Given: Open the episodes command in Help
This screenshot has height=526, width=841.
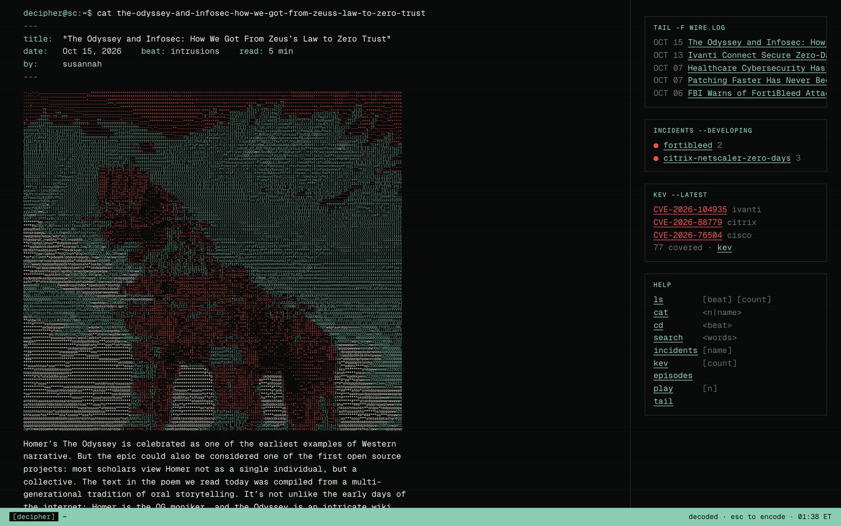Looking at the screenshot, I should (x=673, y=376).
